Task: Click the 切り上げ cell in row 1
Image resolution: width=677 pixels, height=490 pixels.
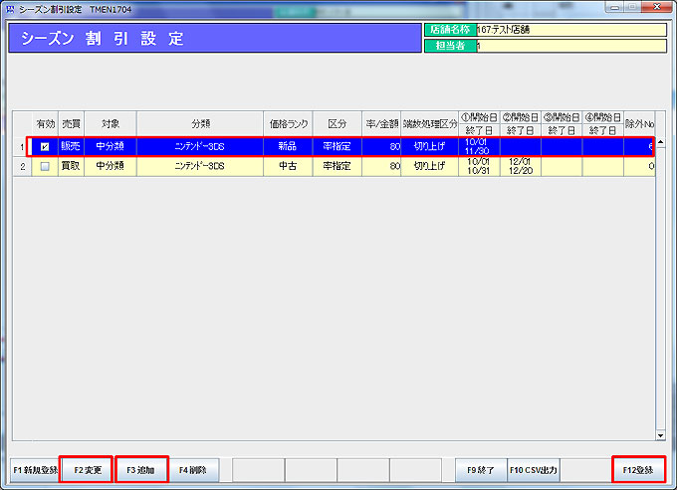Action: pyautogui.click(x=429, y=147)
